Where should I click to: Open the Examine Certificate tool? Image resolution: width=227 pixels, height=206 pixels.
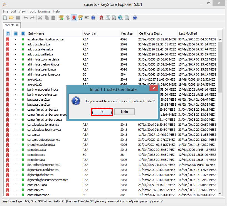tap(101, 18)
